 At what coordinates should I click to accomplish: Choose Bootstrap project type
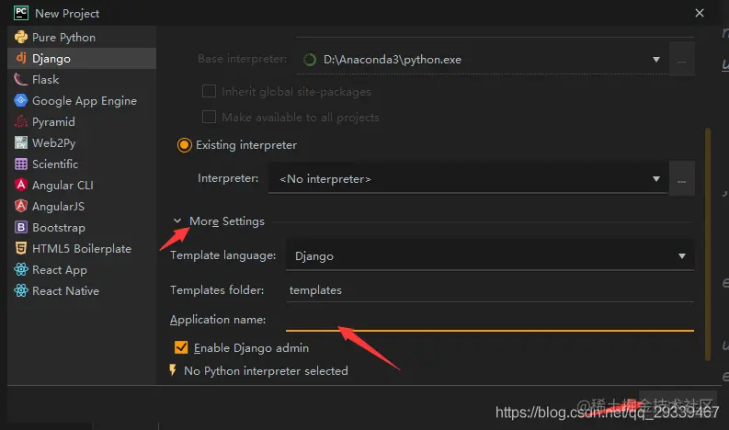[x=82, y=227]
